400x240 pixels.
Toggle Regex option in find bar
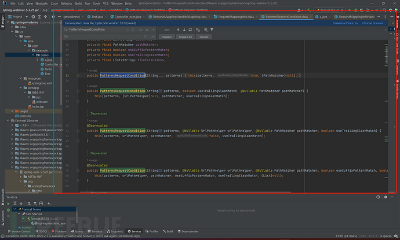click(152, 29)
